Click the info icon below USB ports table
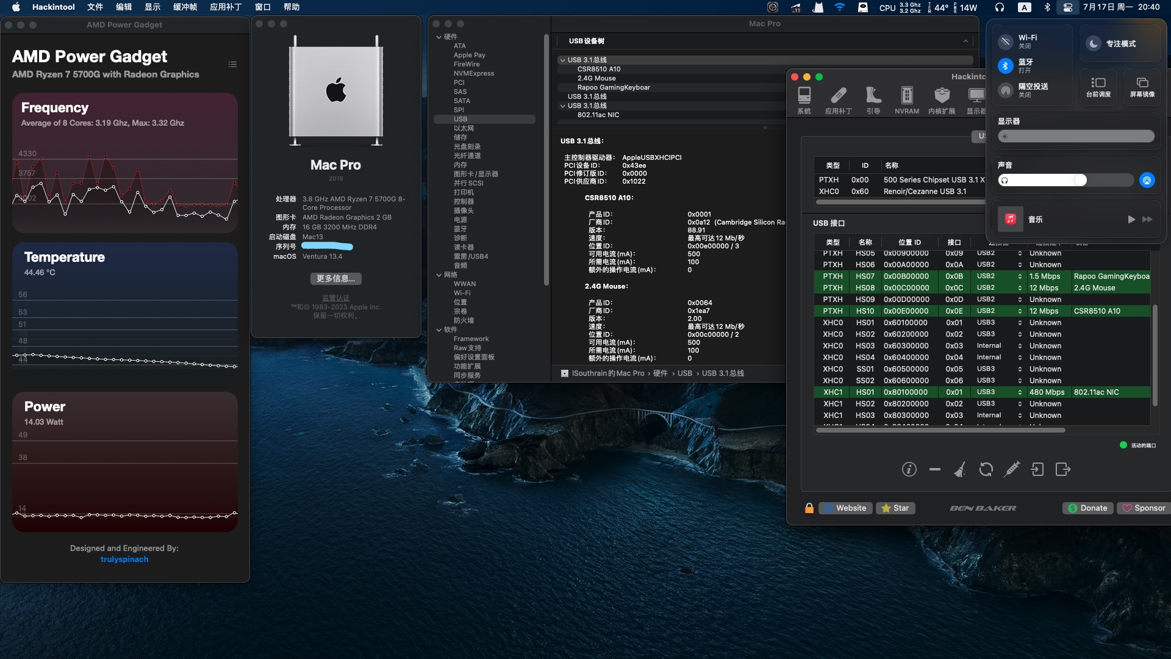Screen dimensions: 1171x659 coord(909,469)
